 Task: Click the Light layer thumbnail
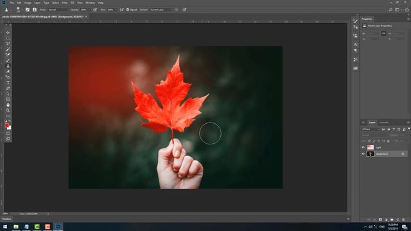pos(371,148)
